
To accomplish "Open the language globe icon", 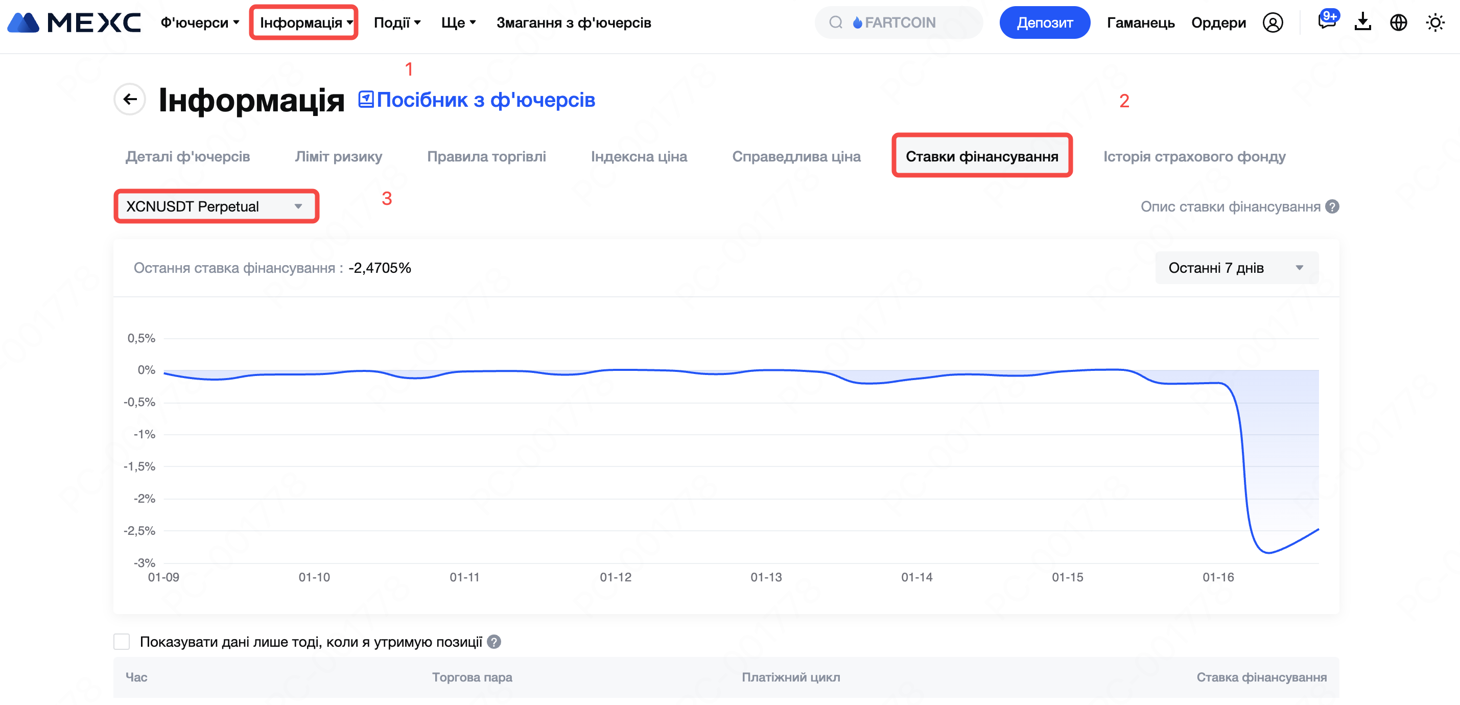I will (x=1398, y=22).
